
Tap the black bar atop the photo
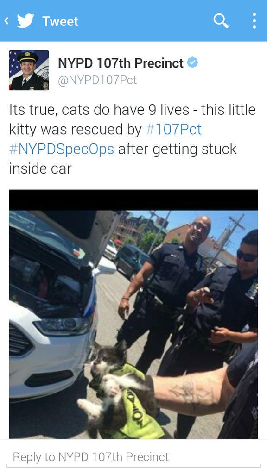(x=133, y=200)
